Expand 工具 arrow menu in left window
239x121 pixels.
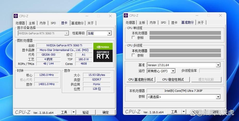[73, 112]
